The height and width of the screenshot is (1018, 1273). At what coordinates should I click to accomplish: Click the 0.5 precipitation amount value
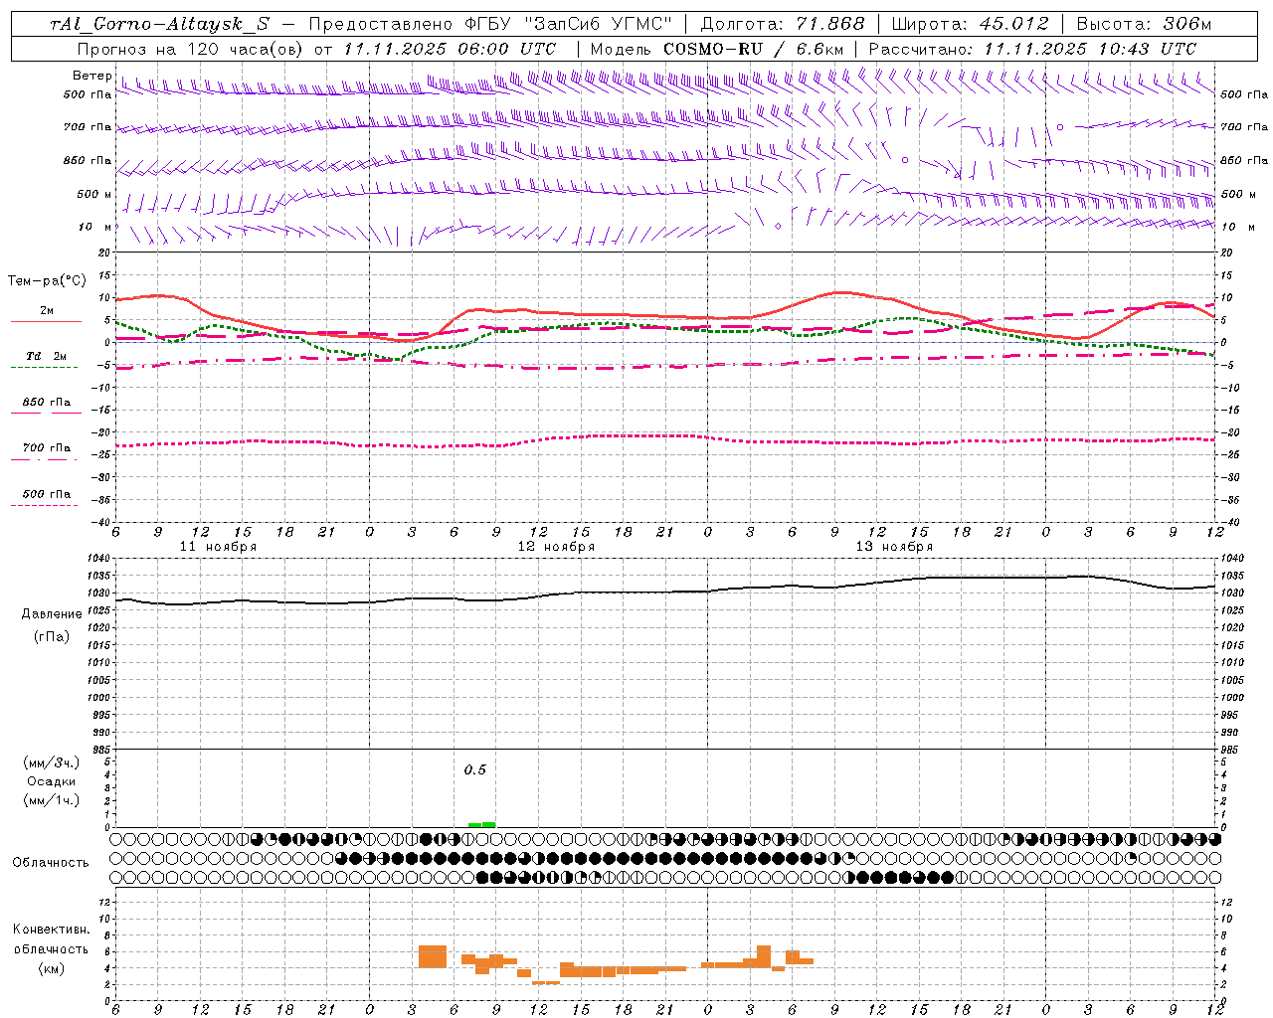pyautogui.click(x=475, y=769)
